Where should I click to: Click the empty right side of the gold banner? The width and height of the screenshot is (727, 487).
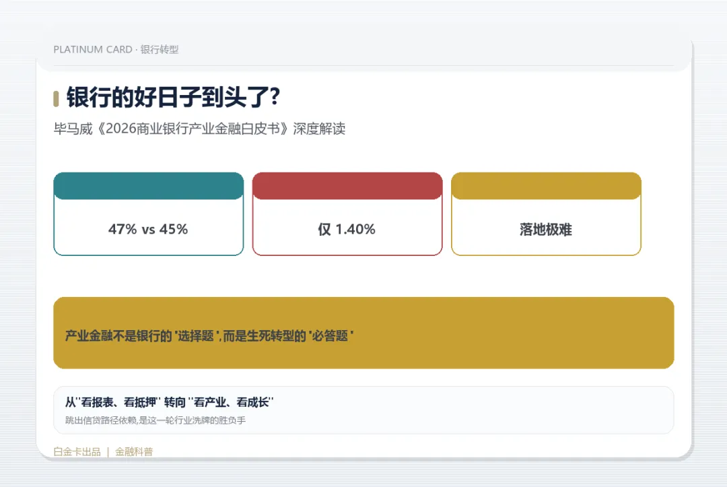point(515,333)
